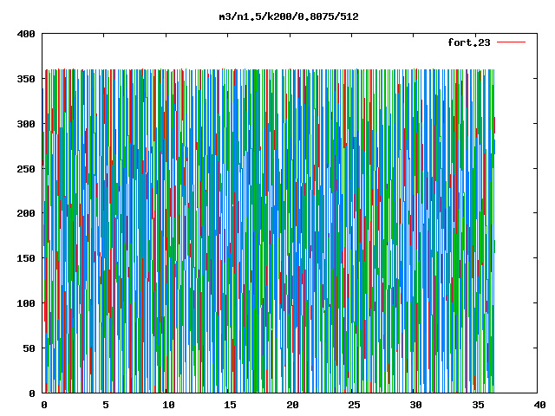
Task: Click x-axis label 10
Action: [x=168, y=405]
